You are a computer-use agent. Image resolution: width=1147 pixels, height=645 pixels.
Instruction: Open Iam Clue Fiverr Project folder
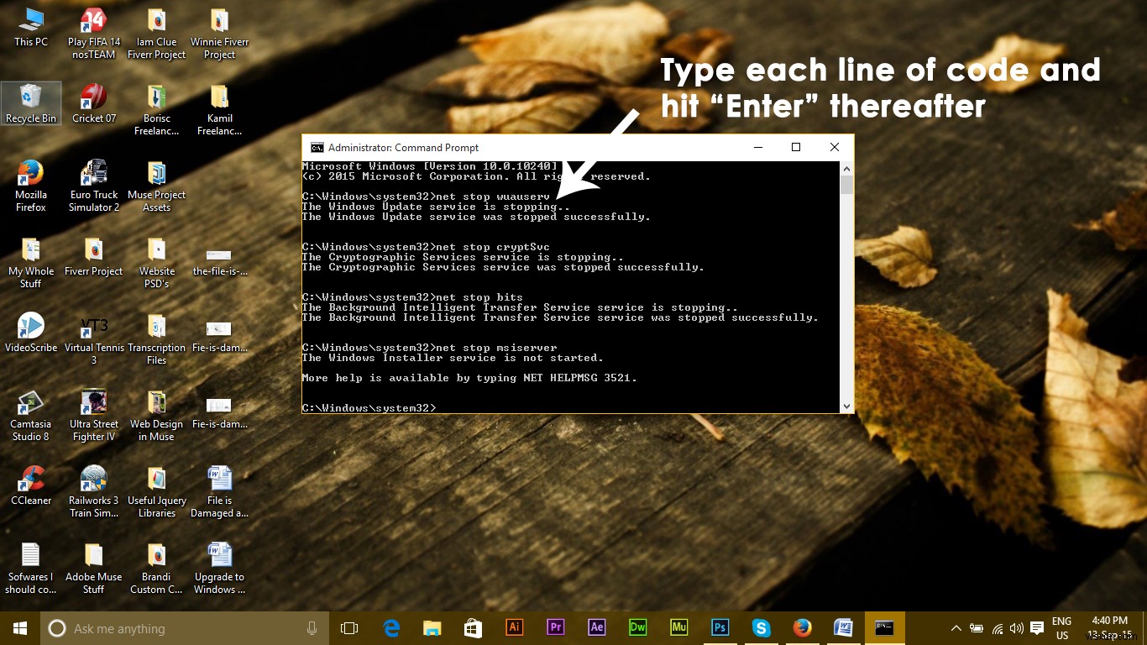point(156,34)
